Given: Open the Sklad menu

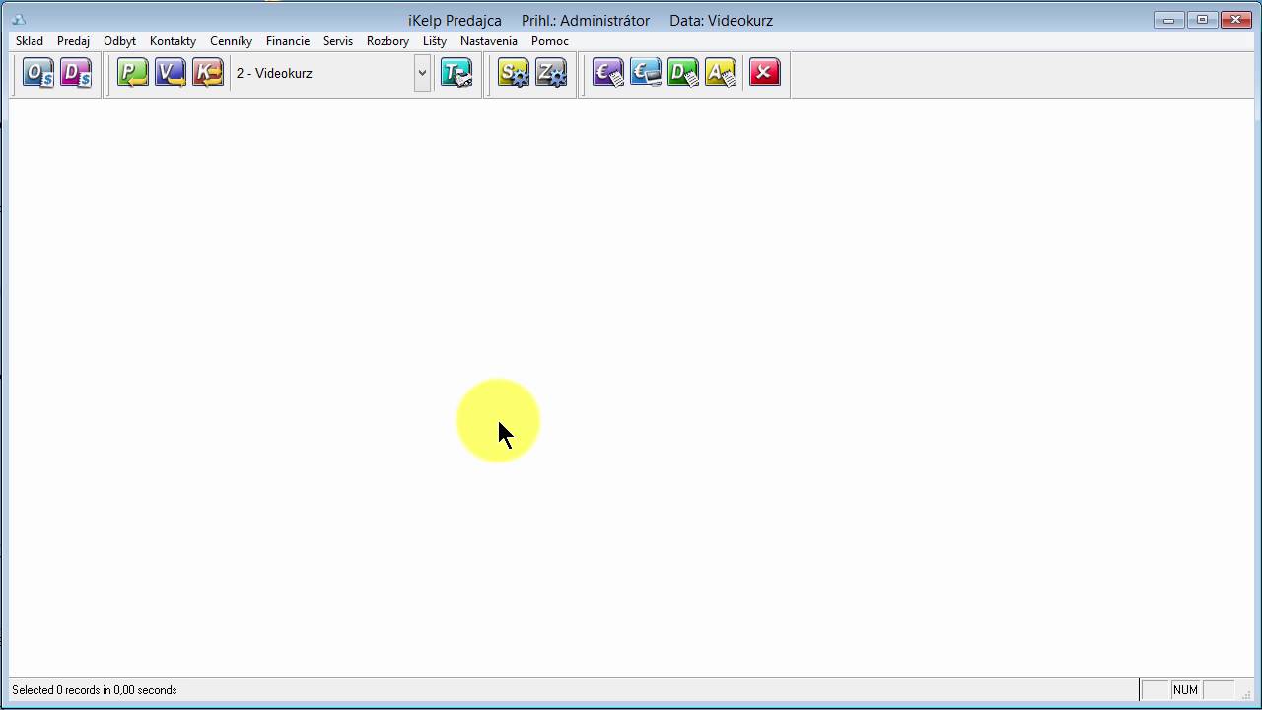Looking at the screenshot, I should (30, 41).
